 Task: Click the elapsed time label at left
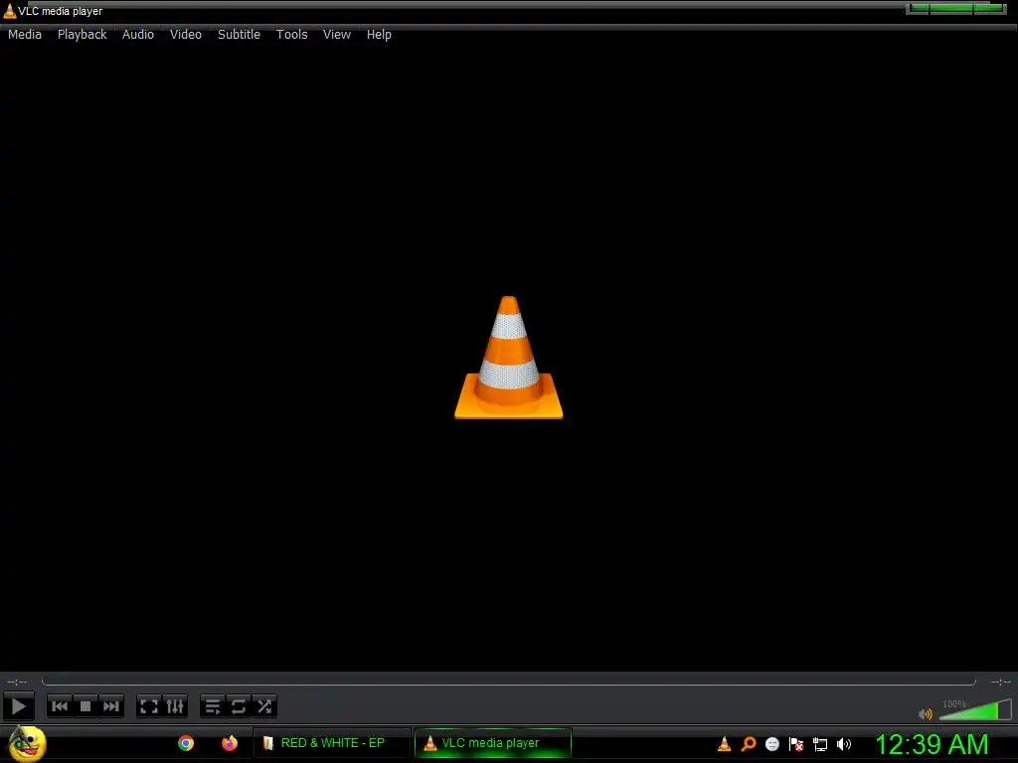coord(17,682)
